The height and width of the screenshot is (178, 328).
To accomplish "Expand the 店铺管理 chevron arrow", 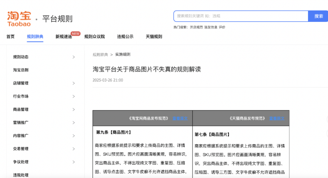I will (x=73, y=83).
